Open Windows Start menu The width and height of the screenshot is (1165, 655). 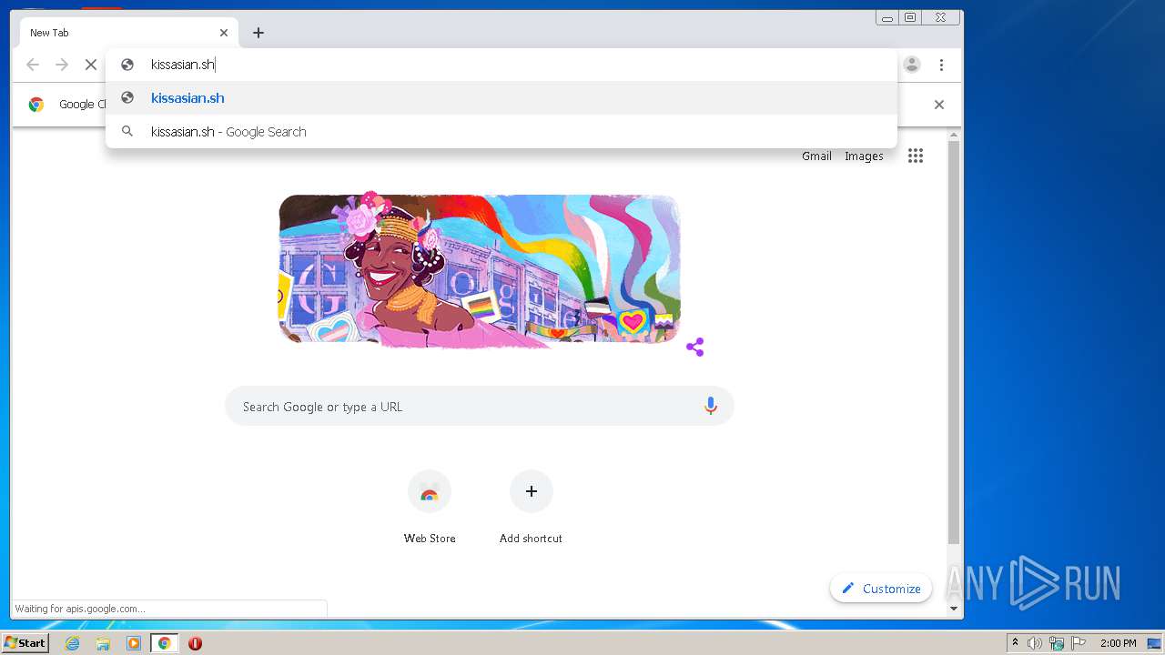click(x=25, y=643)
